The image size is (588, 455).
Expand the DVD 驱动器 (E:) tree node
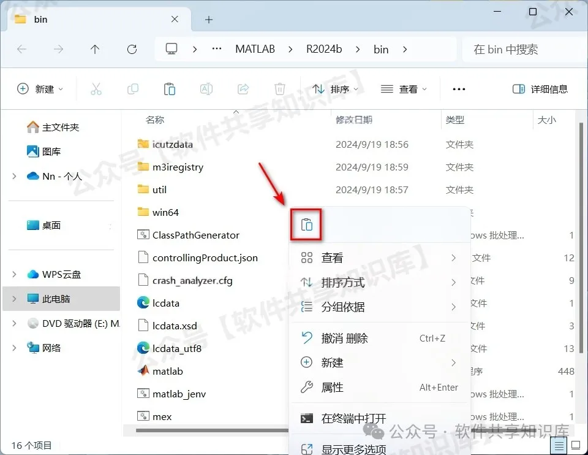(x=14, y=323)
